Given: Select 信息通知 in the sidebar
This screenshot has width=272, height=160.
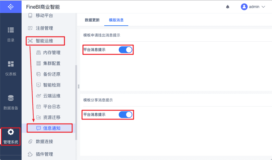Looking at the screenshot, I should pyautogui.click(x=52, y=128).
